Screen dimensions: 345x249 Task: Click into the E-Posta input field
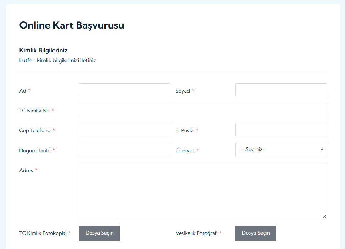[281, 130]
